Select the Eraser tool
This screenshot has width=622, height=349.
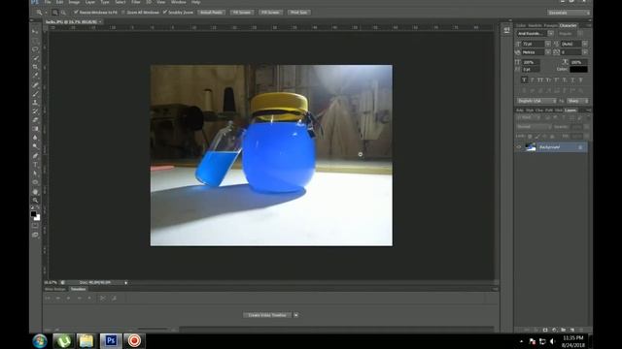(x=35, y=120)
